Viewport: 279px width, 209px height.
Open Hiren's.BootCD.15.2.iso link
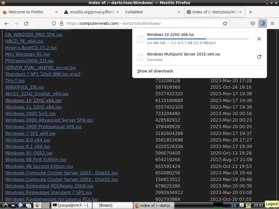click(31, 48)
